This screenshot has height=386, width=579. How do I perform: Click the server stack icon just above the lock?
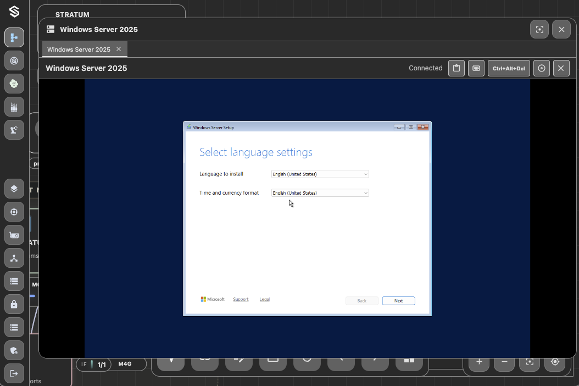[x=14, y=282]
